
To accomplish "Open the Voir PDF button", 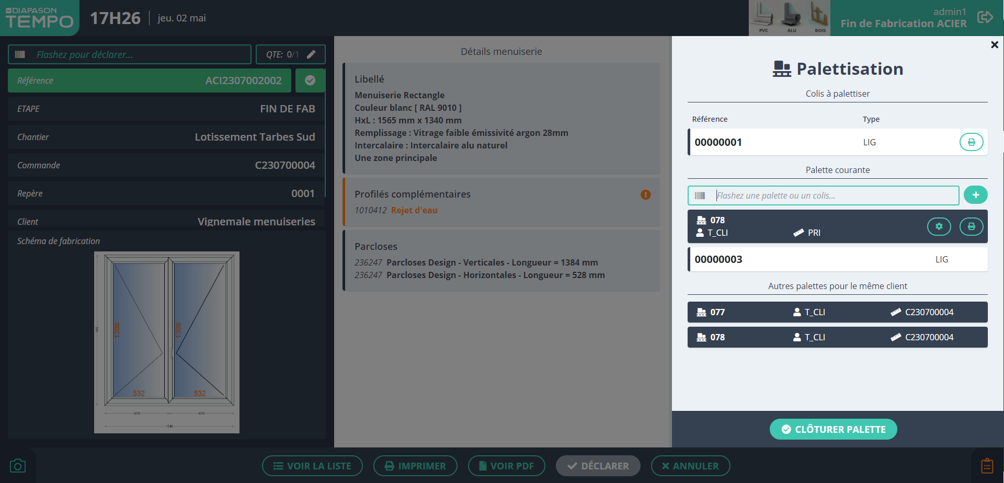I will coord(506,466).
